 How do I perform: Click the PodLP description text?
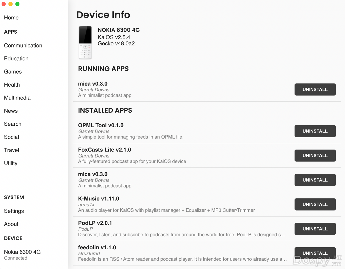pyautogui.click(x=182, y=235)
